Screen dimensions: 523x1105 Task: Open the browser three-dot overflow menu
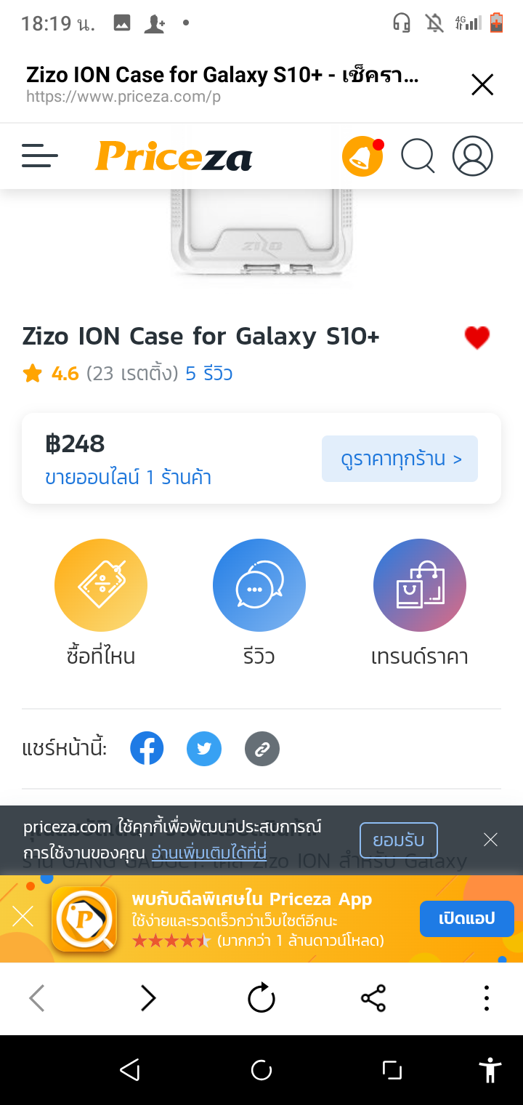click(x=486, y=998)
